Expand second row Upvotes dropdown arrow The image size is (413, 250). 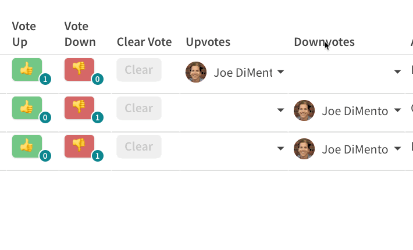click(x=280, y=110)
